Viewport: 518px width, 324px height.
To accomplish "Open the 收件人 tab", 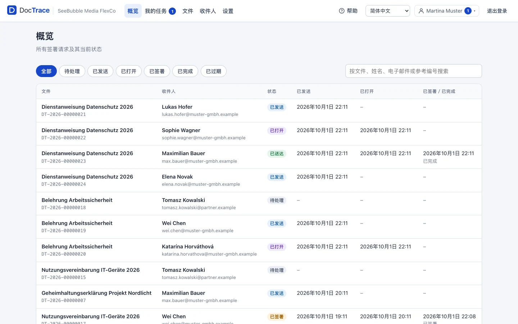I will tap(208, 11).
